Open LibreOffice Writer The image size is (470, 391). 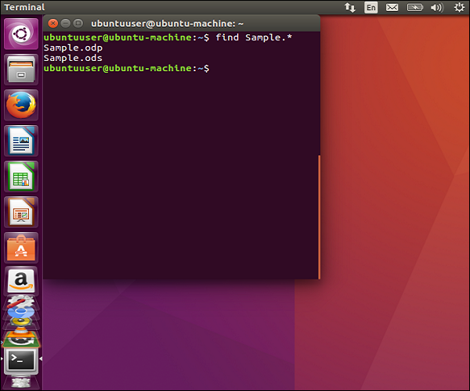click(21, 141)
